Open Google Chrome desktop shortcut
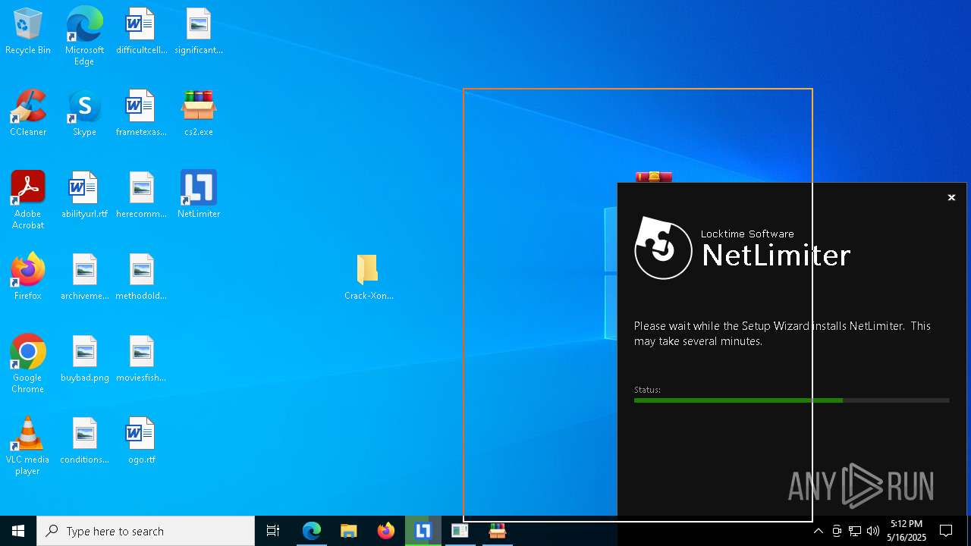The image size is (971, 546). click(x=28, y=364)
